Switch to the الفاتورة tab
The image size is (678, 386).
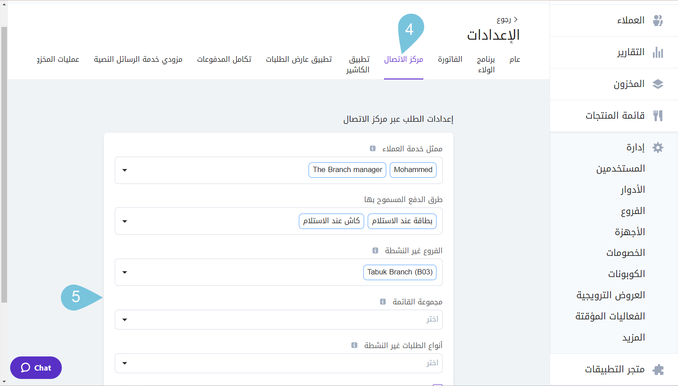[450, 59]
